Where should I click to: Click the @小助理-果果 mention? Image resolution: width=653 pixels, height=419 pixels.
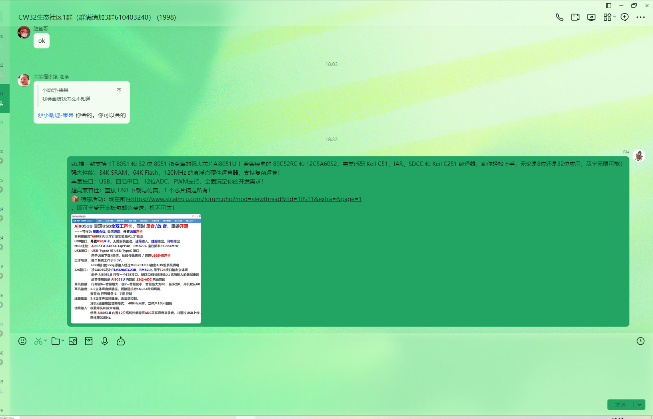(x=56, y=115)
